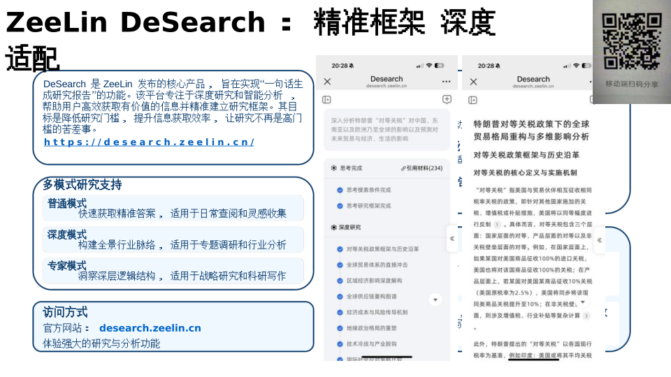Open the 经济成本与风险传导机制 outline item
671x377 pixels.
point(377,312)
